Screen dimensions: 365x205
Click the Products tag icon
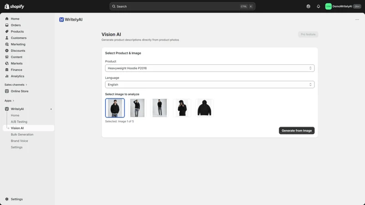pyautogui.click(x=7, y=31)
